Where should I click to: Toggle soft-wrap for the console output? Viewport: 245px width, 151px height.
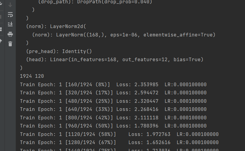pos(10,15)
